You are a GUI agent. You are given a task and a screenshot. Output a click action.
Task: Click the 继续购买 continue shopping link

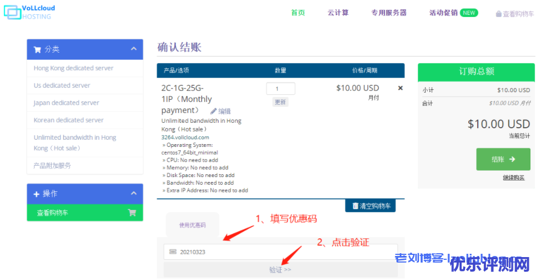[513, 178]
